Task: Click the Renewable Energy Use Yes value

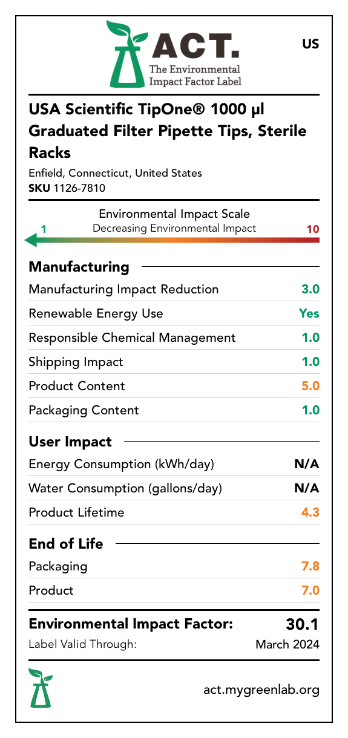Action: click(309, 313)
